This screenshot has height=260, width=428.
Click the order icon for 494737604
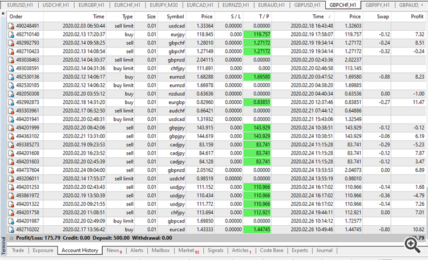coord(11,170)
